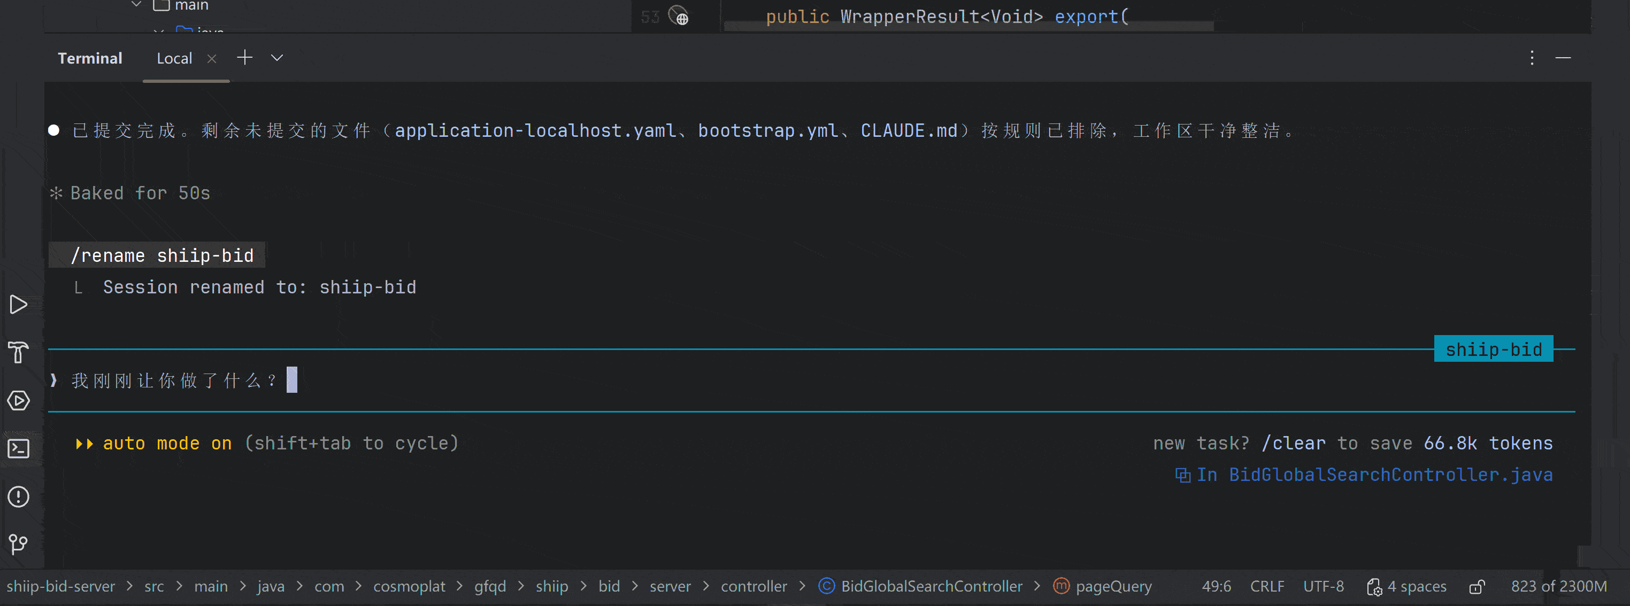The width and height of the screenshot is (1630, 606).
Task: Open the Build hammer tool window
Action: point(18,352)
